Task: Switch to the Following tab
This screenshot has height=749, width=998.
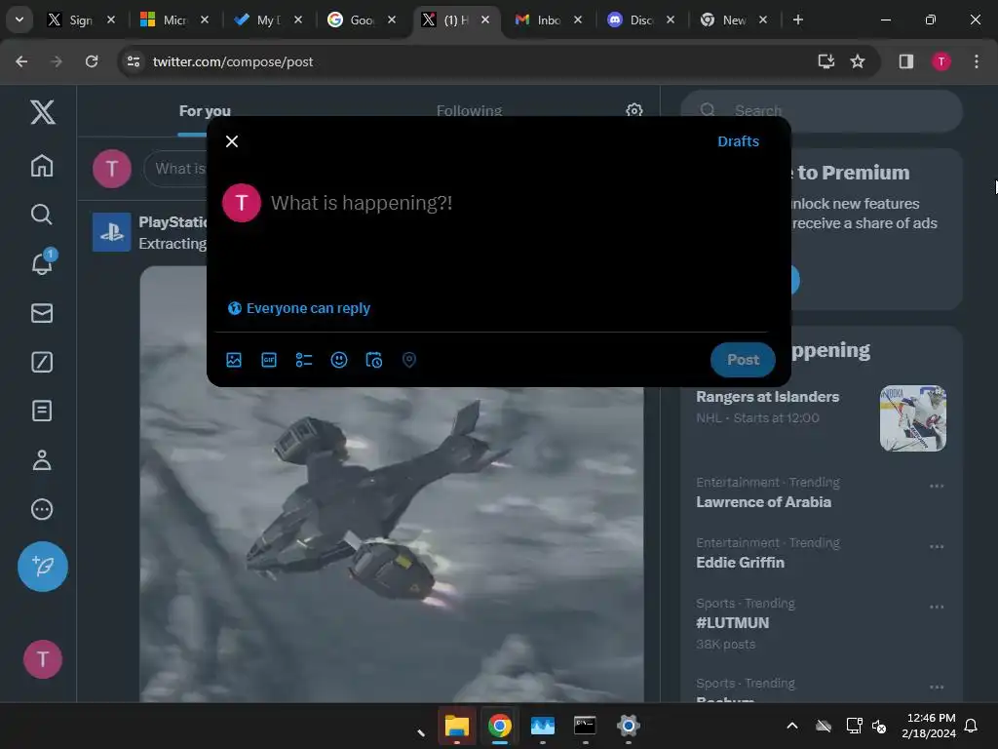Action: coord(469,111)
